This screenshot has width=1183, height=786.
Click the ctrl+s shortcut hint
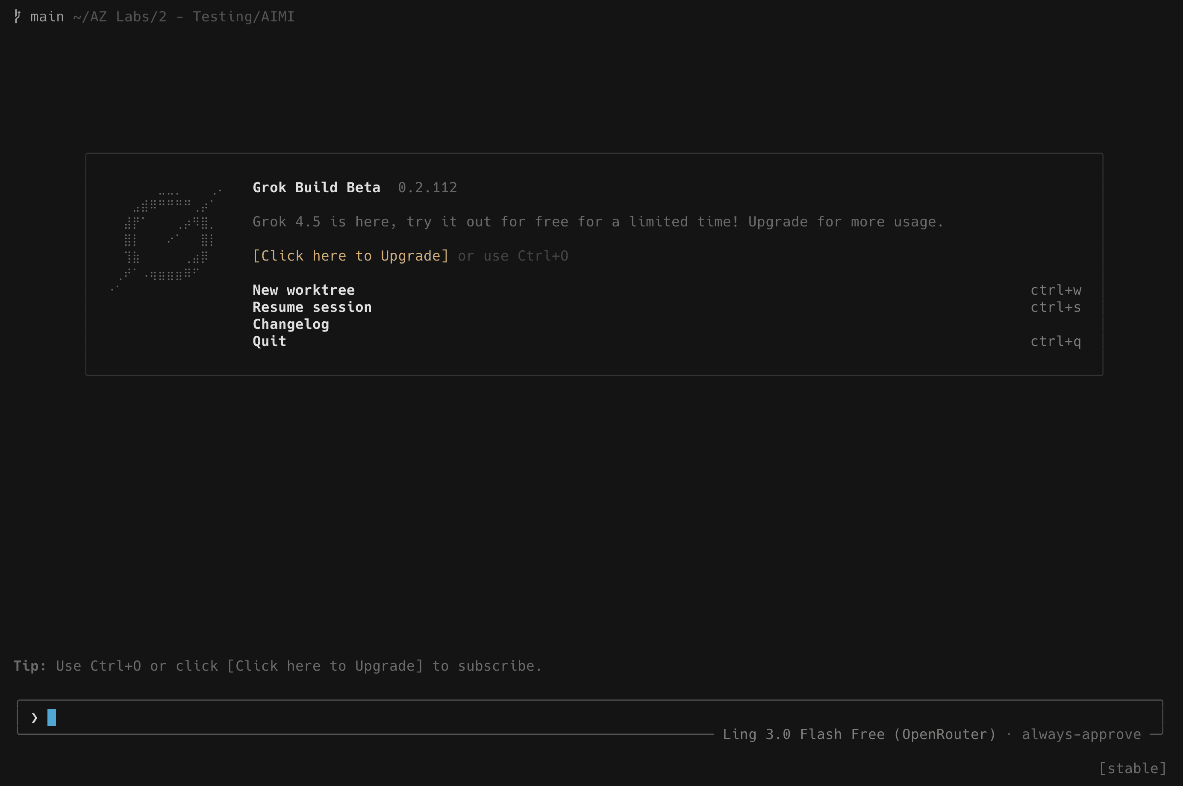pos(1056,307)
